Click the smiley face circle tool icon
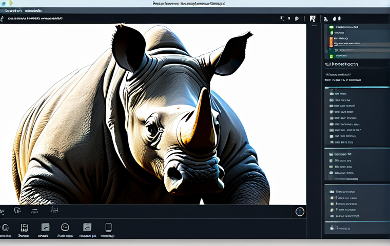 tap(65, 227)
